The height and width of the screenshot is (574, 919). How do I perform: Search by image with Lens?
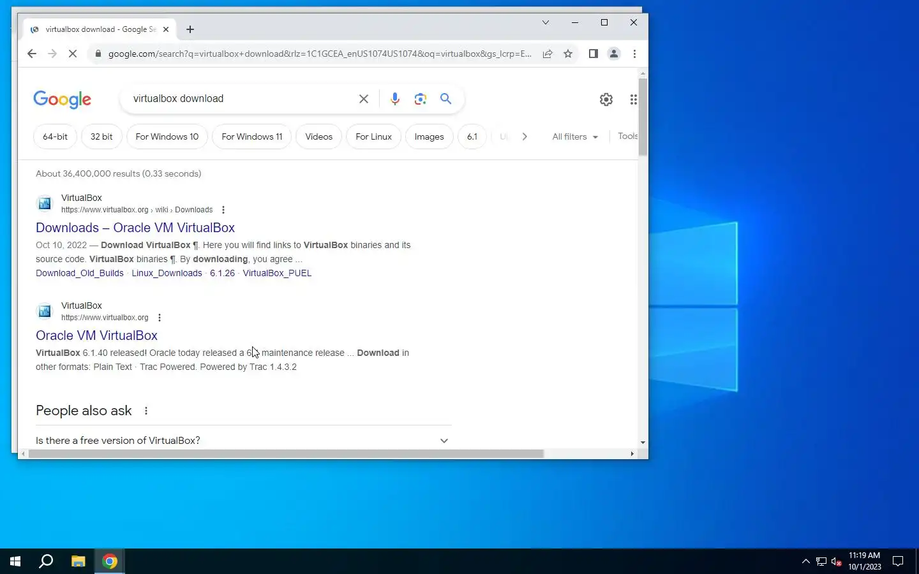420,99
